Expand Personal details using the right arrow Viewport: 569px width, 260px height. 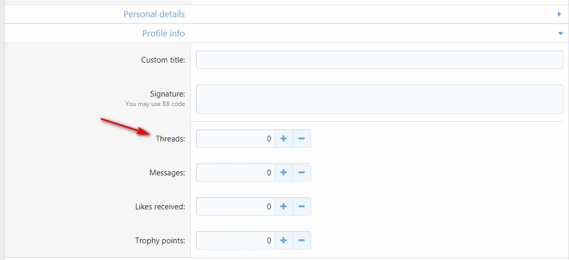pos(559,15)
